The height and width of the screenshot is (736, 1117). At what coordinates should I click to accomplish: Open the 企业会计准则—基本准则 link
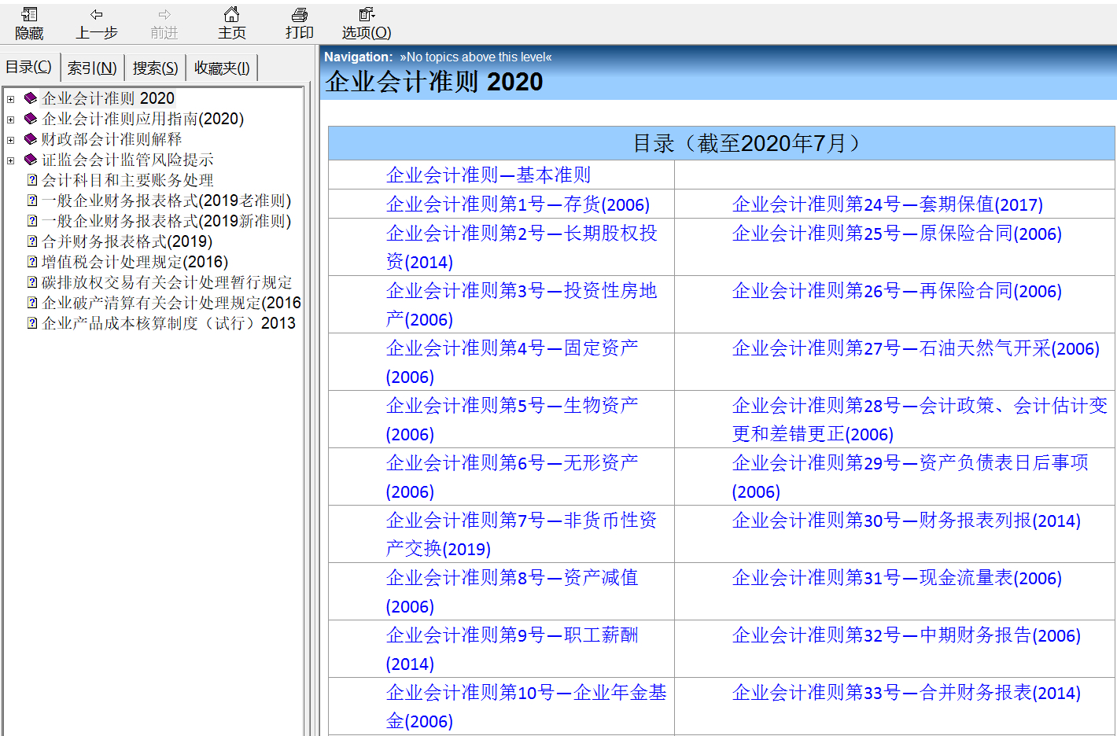pyautogui.click(x=488, y=175)
